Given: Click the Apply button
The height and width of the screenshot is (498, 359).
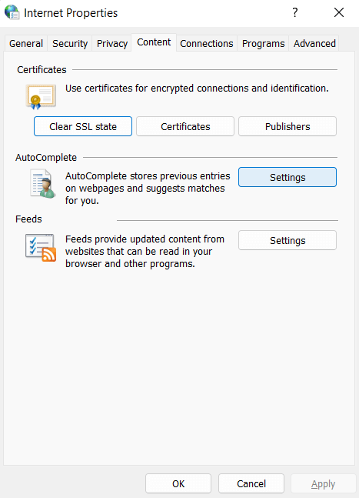Looking at the screenshot, I should (323, 483).
